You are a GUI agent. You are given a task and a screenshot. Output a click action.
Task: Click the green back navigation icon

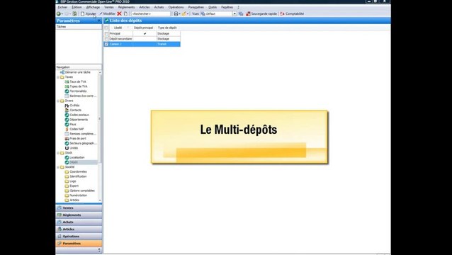pos(59,14)
